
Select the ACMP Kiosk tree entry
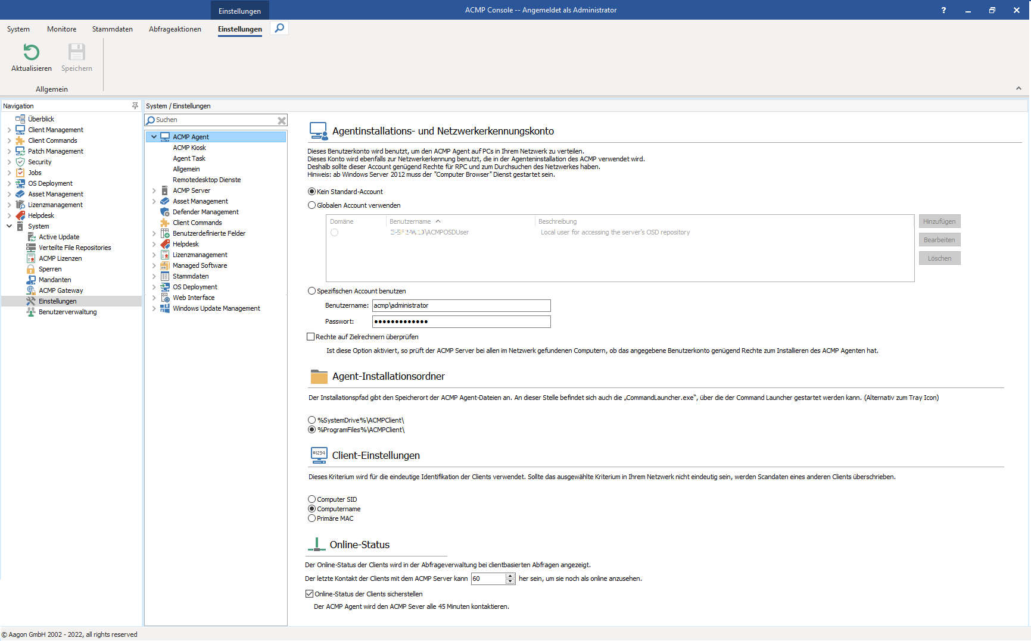pyautogui.click(x=189, y=148)
